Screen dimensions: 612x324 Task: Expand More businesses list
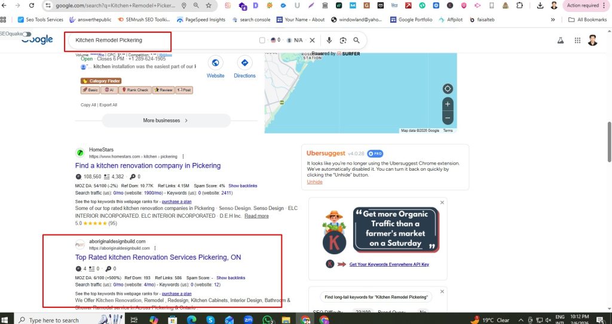coord(166,121)
